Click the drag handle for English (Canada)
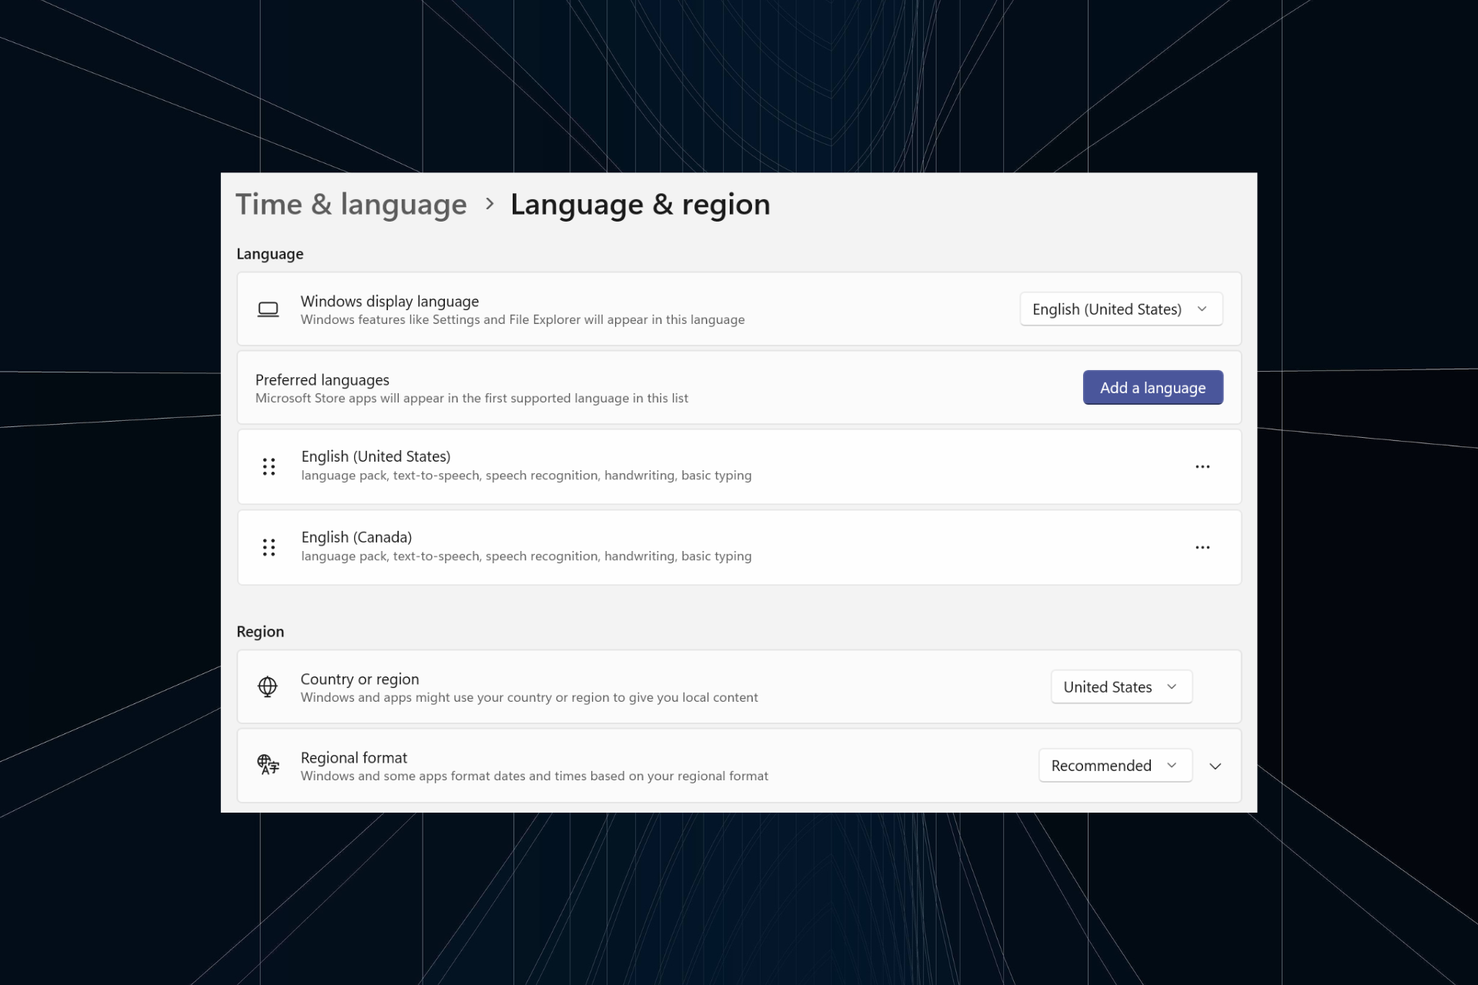 pyautogui.click(x=269, y=546)
